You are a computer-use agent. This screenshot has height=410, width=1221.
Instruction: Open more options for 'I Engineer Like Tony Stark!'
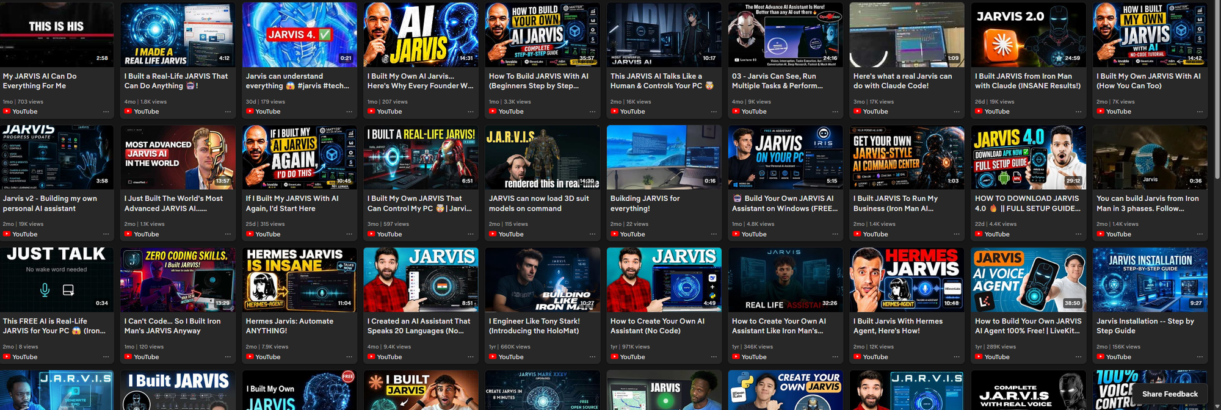[592, 357]
